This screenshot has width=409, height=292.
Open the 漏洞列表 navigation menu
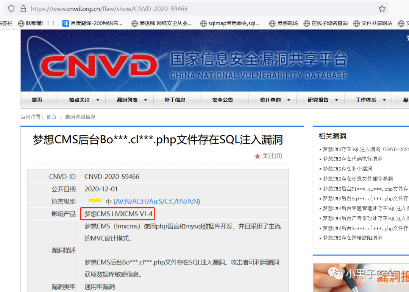(127, 100)
